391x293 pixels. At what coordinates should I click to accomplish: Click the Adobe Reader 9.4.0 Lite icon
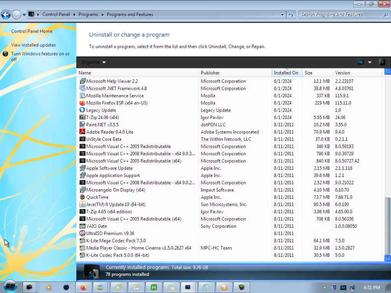pyautogui.click(x=82, y=132)
